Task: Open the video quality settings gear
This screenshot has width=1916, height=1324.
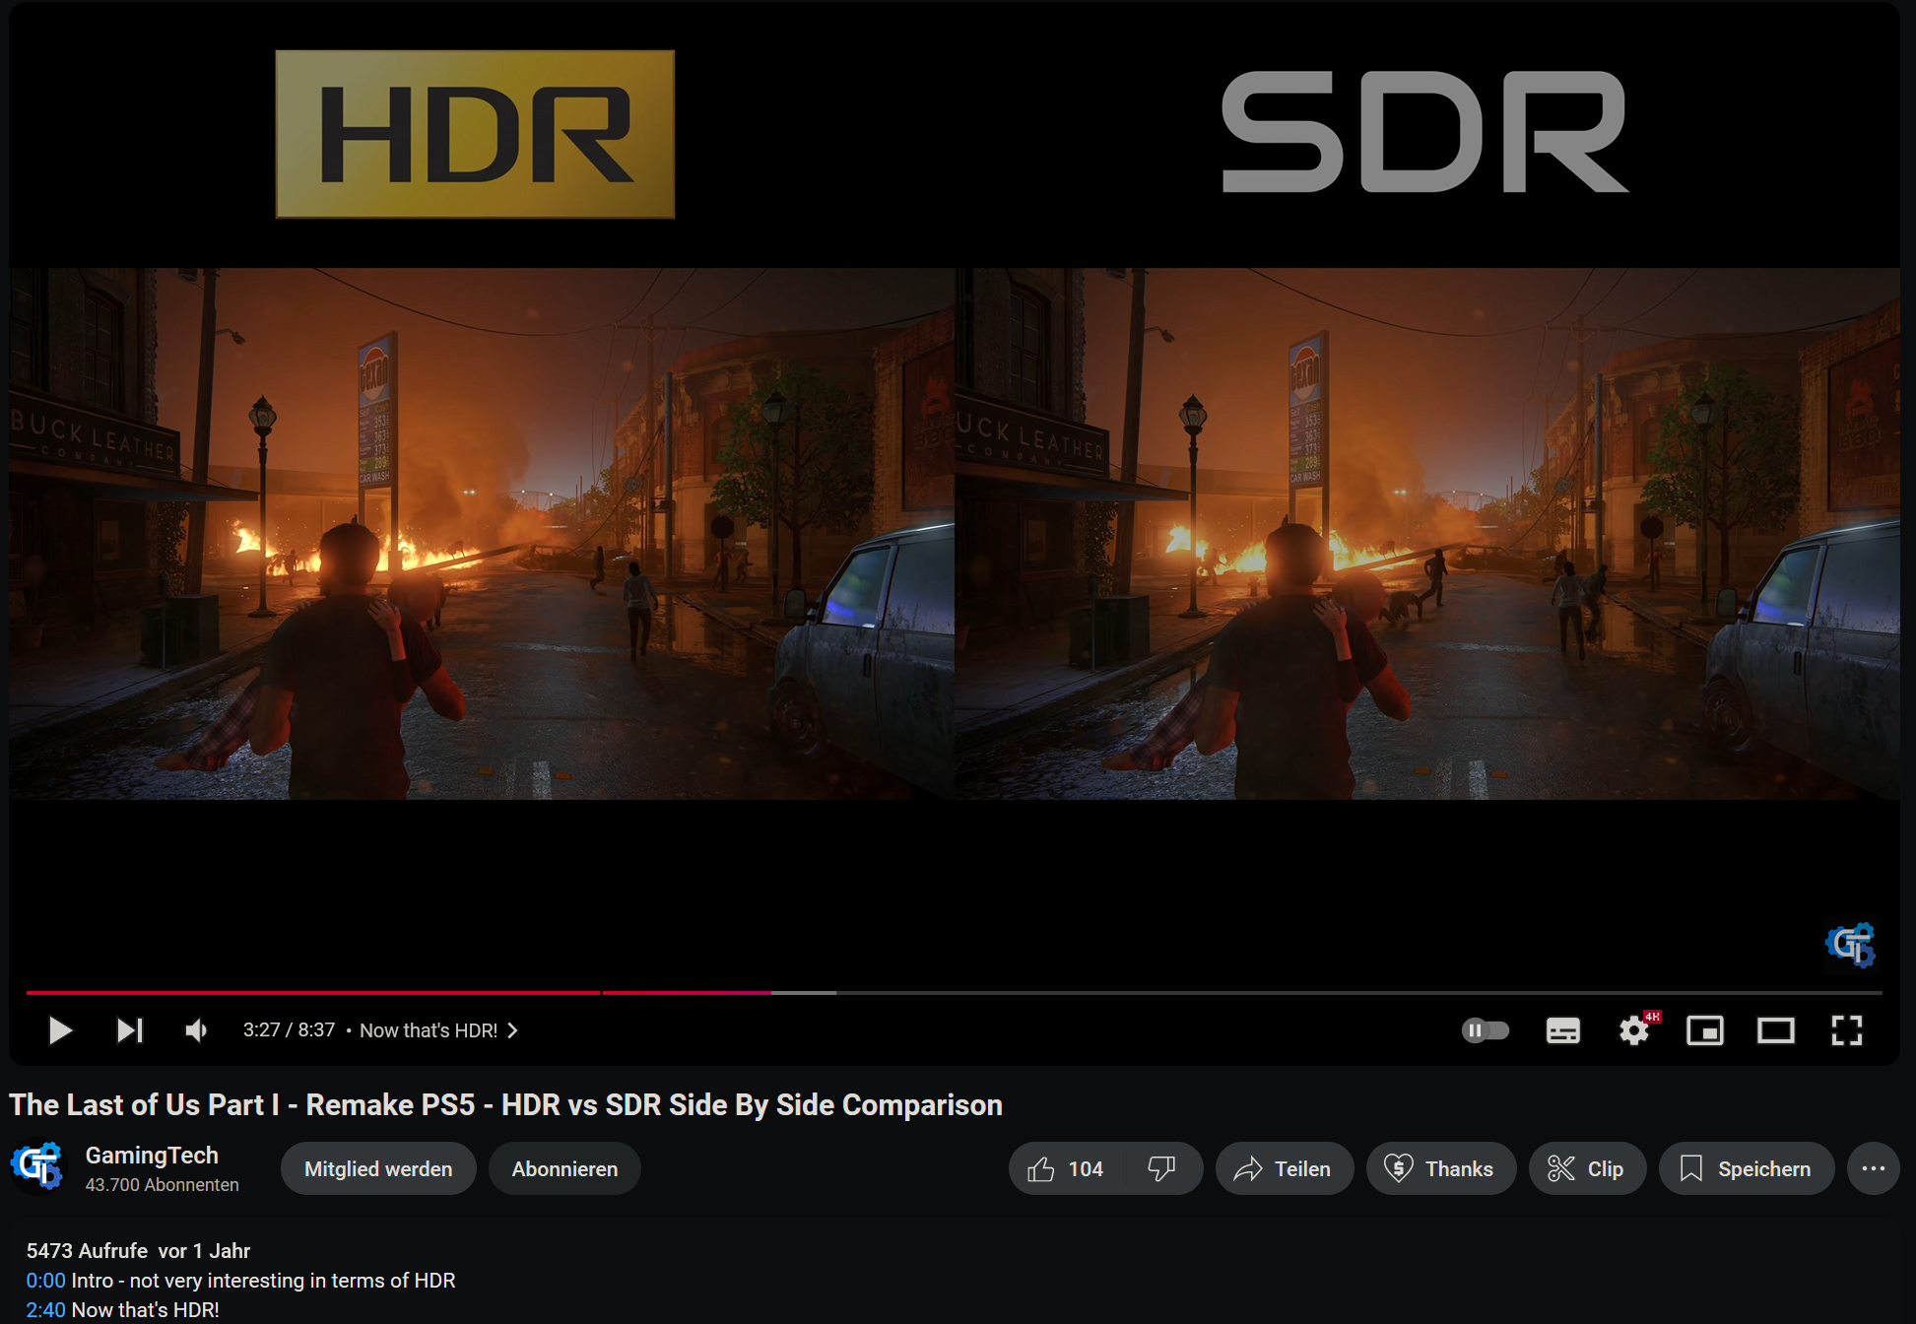Action: [1633, 1030]
